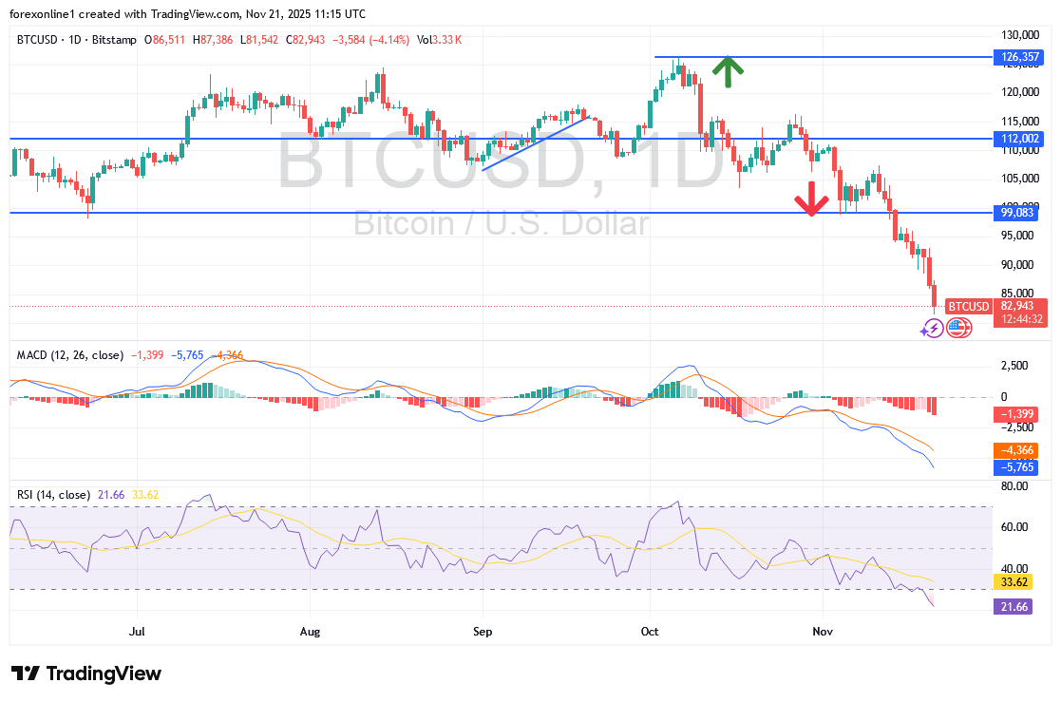
Task: Click the Nov label on the time axis
Action: pos(823,631)
